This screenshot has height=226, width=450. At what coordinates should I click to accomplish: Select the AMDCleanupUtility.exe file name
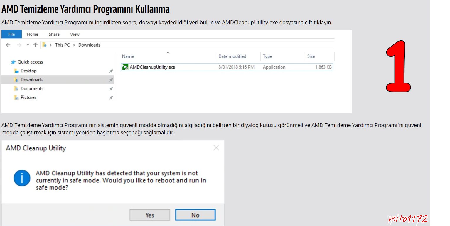[152, 67]
